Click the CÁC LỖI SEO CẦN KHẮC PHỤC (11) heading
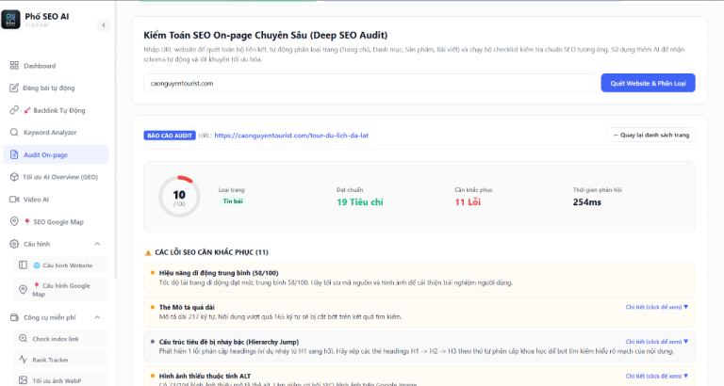724x386 pixels. tap(211, 252)
